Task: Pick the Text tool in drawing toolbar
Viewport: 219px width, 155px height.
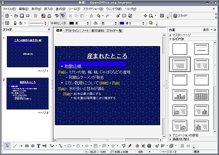Action: [39, 146]
